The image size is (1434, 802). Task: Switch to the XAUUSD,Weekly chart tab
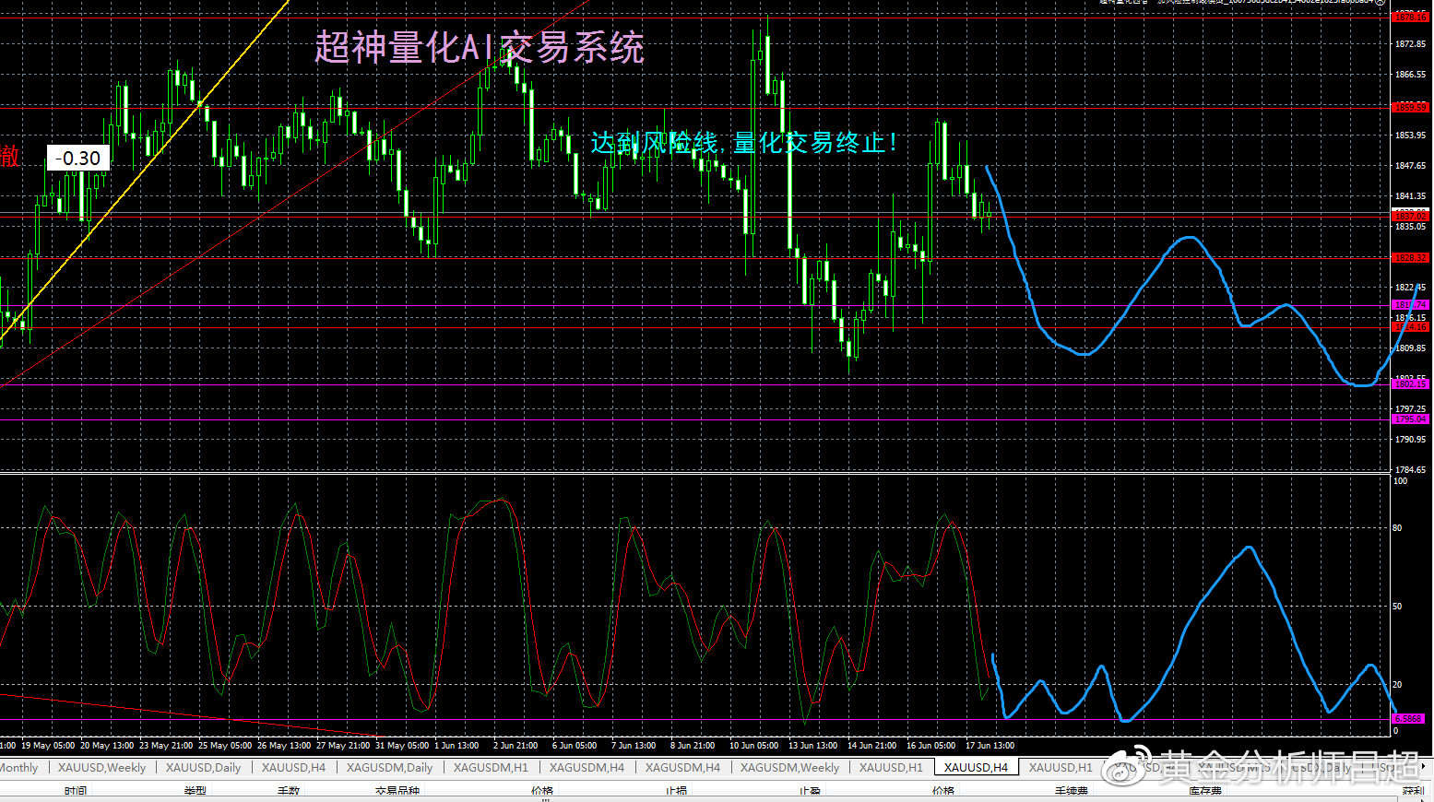pyautogui.click(x=101, y=767)
